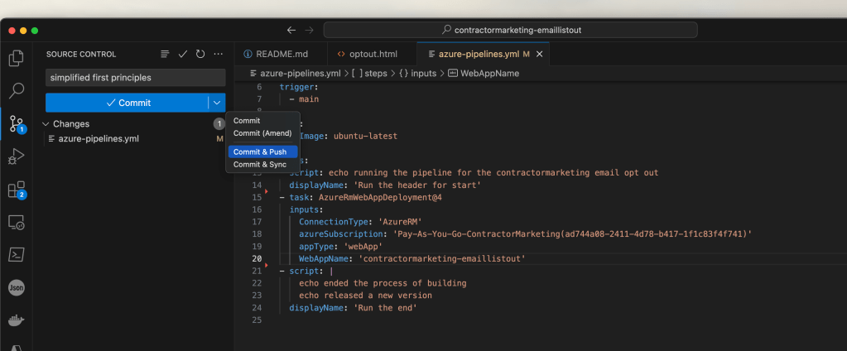Click the checkmark commit icon in Source Control header
847x351 pixels.
(183, 54)
